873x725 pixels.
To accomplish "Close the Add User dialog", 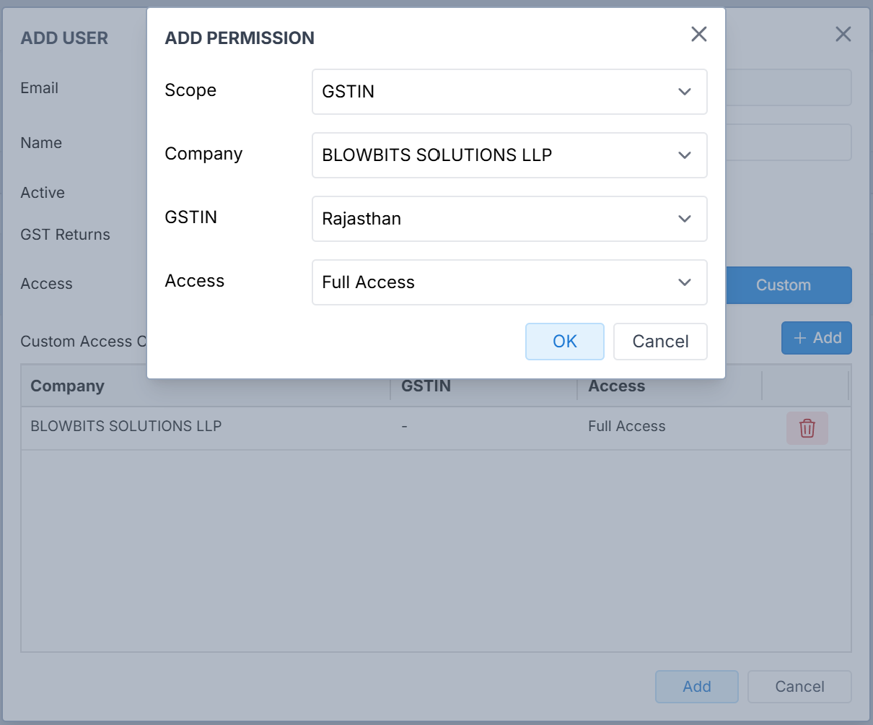I will [843, 35].
